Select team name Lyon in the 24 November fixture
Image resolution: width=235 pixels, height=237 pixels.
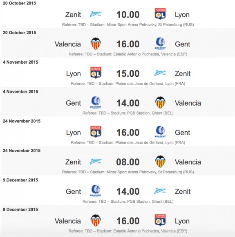tap(74, 133)
